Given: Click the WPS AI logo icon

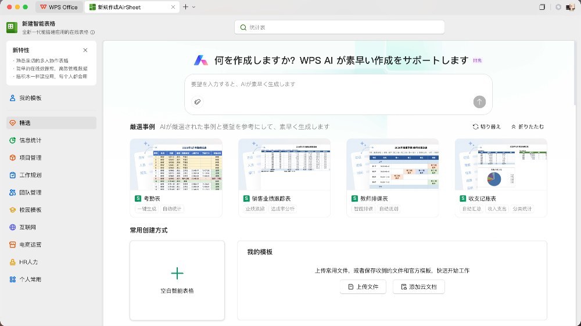Looking at the screenshot, I should point(201,60).
